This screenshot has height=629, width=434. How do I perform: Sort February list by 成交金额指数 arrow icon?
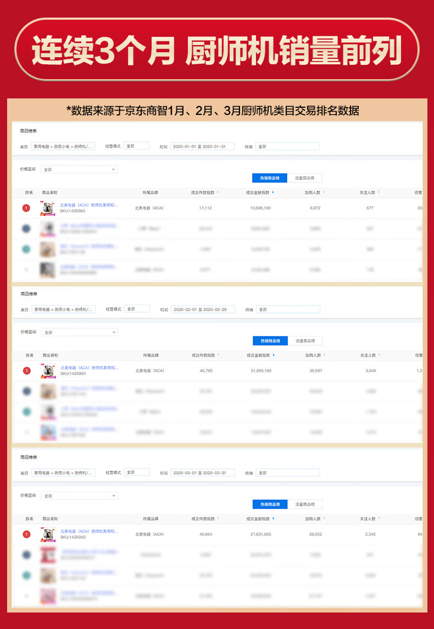point(274,355)
